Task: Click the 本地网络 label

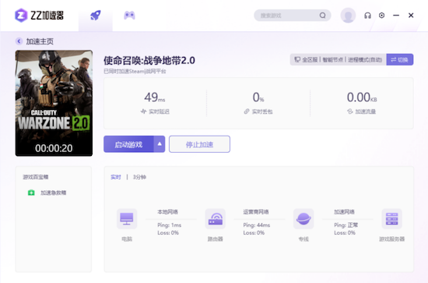Action: click(x=167, y=212)
